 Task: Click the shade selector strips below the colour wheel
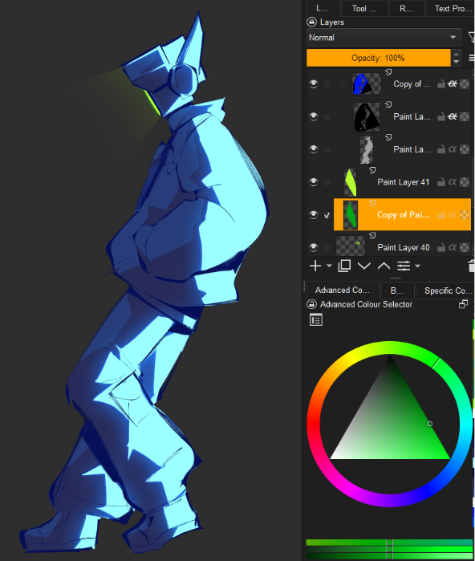pos(389,550)
